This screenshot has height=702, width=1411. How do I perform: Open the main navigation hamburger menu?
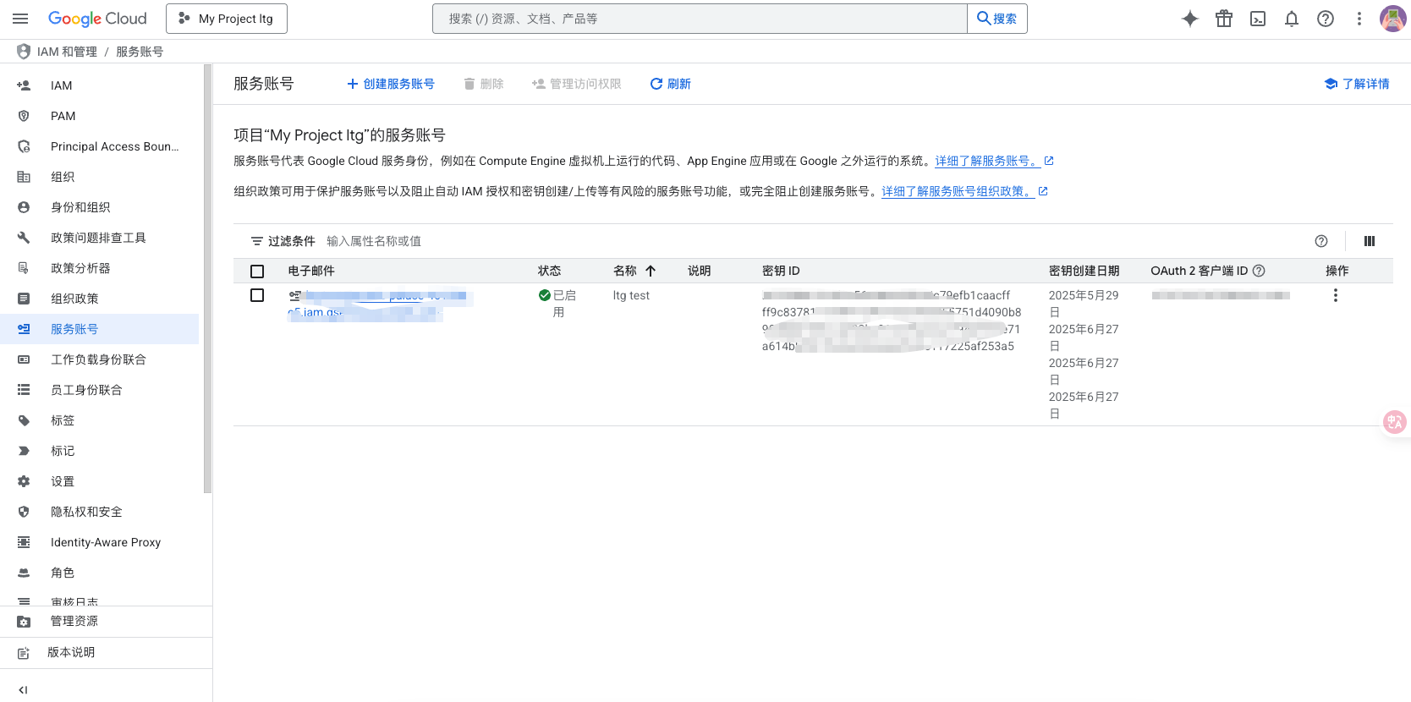point(20,19)
